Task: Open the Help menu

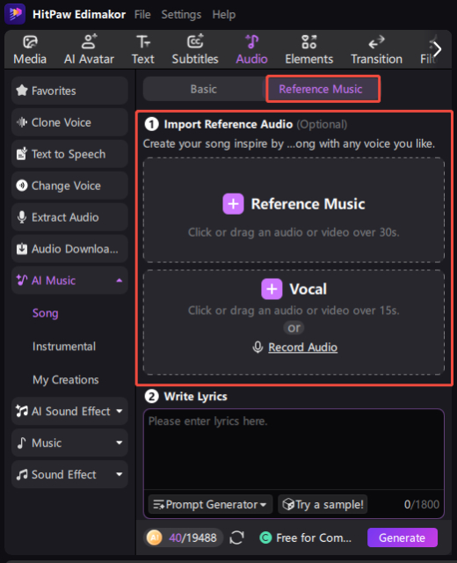Action: pyautogui.click(x=224, y=14)
